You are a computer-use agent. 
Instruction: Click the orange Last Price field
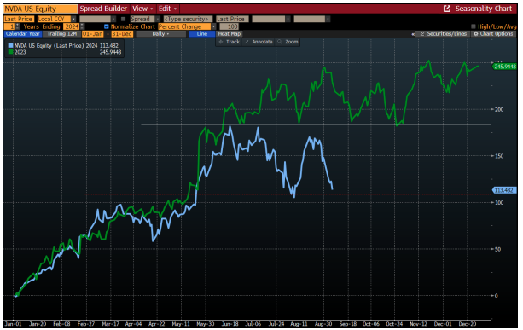point(19,19)
